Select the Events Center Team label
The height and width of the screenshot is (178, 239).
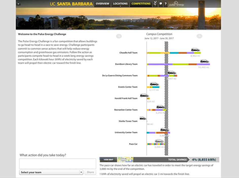coord(128,87)
